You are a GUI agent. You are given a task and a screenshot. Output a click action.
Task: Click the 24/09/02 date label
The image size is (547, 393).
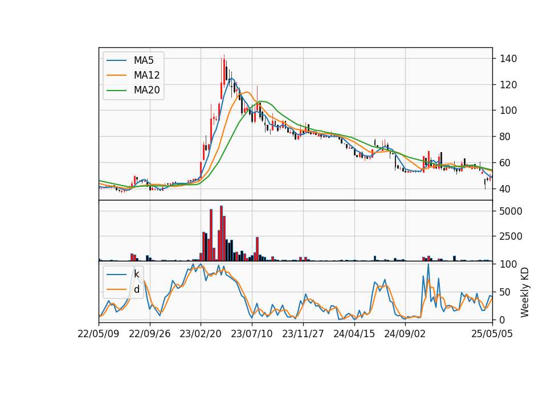[x=405, y=334]
